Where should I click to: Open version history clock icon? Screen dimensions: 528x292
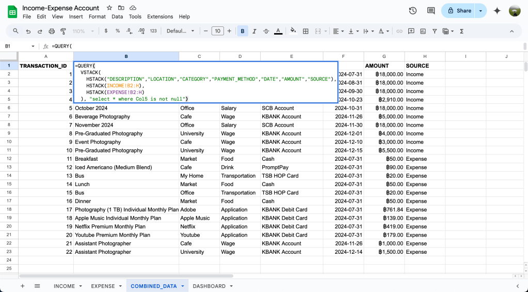click(413, 10)
